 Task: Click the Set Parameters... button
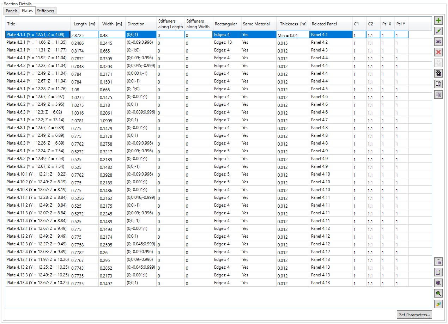coord(414,315)
